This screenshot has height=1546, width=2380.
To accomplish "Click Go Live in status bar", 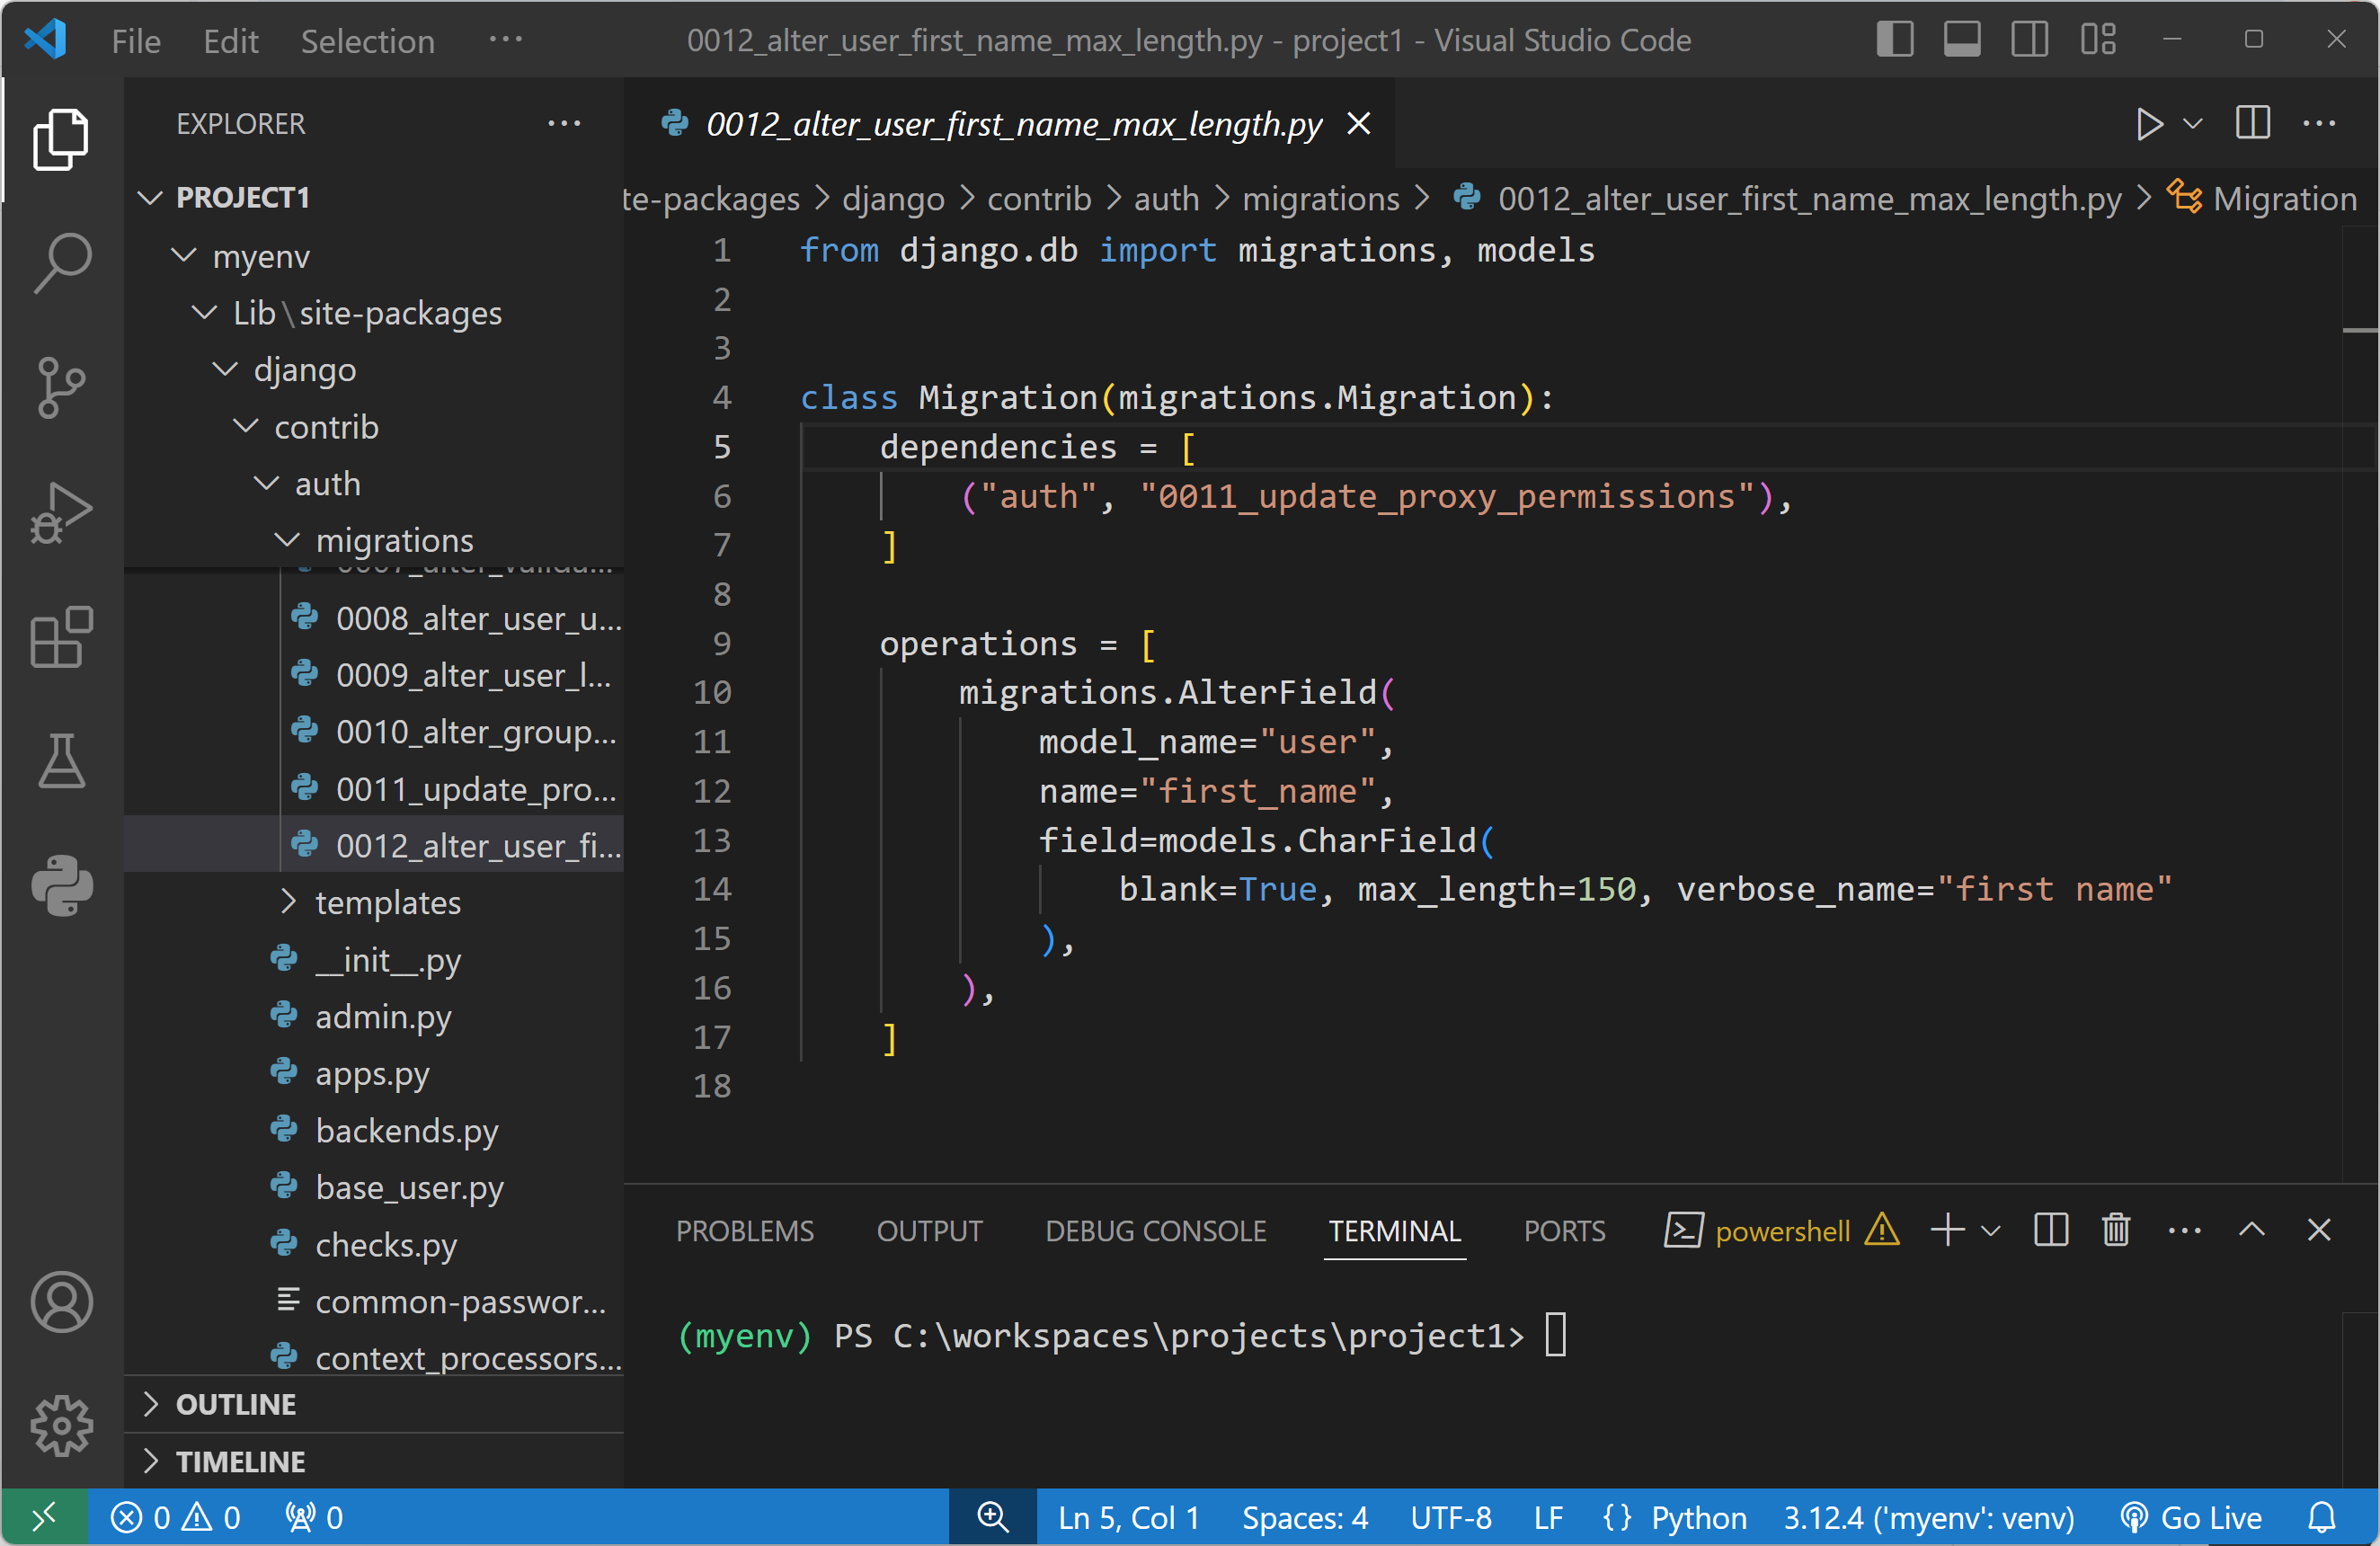I will pyautogui.click(x=2191, y=1518).
